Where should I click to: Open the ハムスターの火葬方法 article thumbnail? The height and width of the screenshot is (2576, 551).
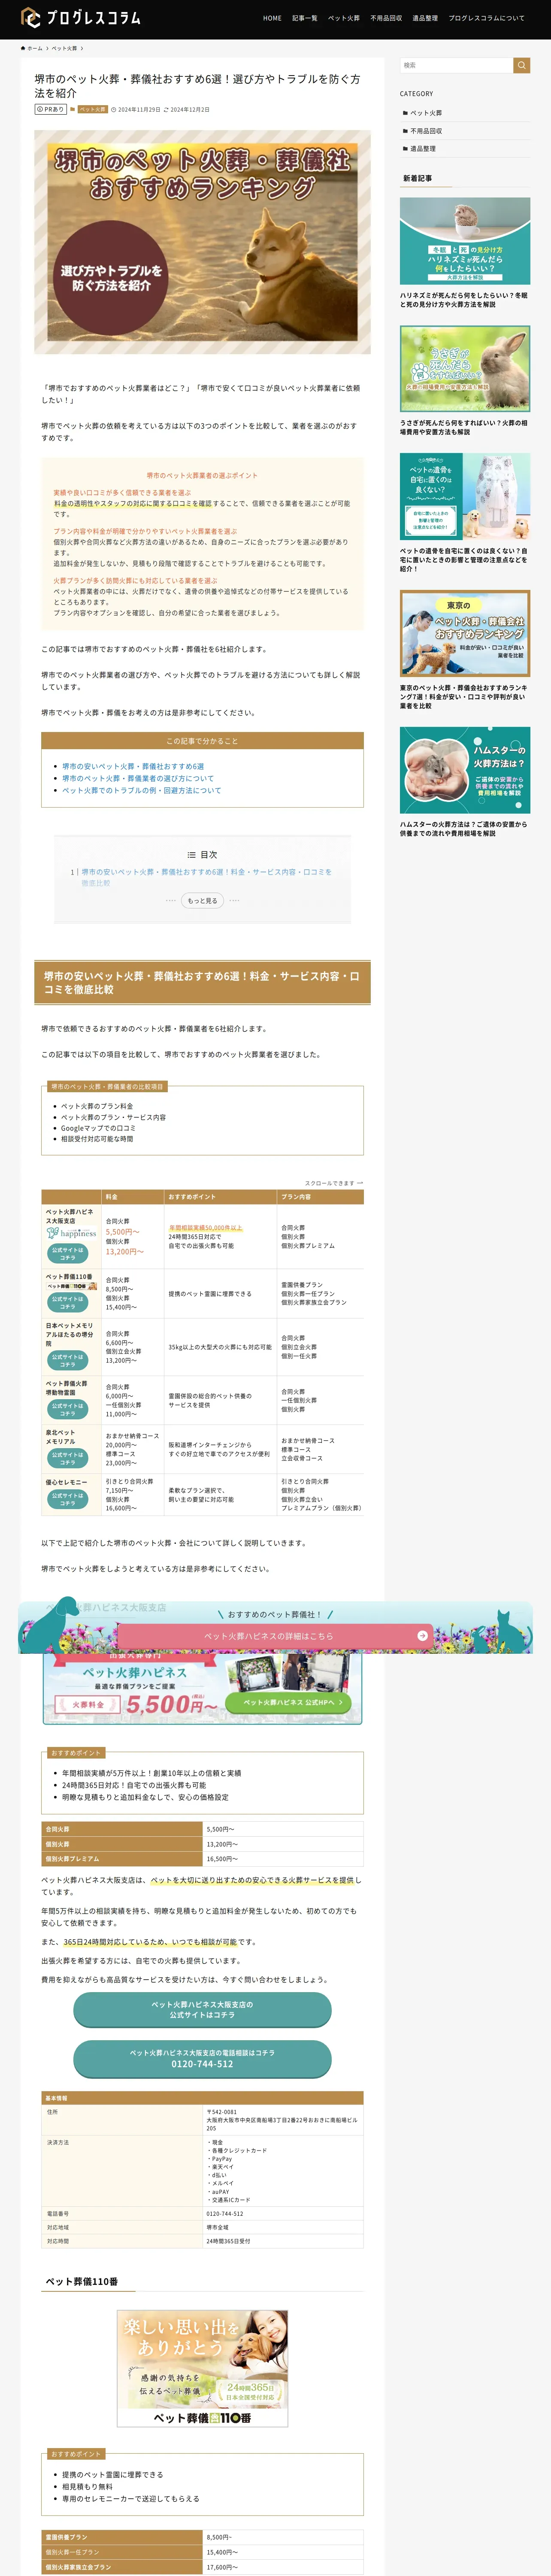pyautogui.click(x=465, y=770)
